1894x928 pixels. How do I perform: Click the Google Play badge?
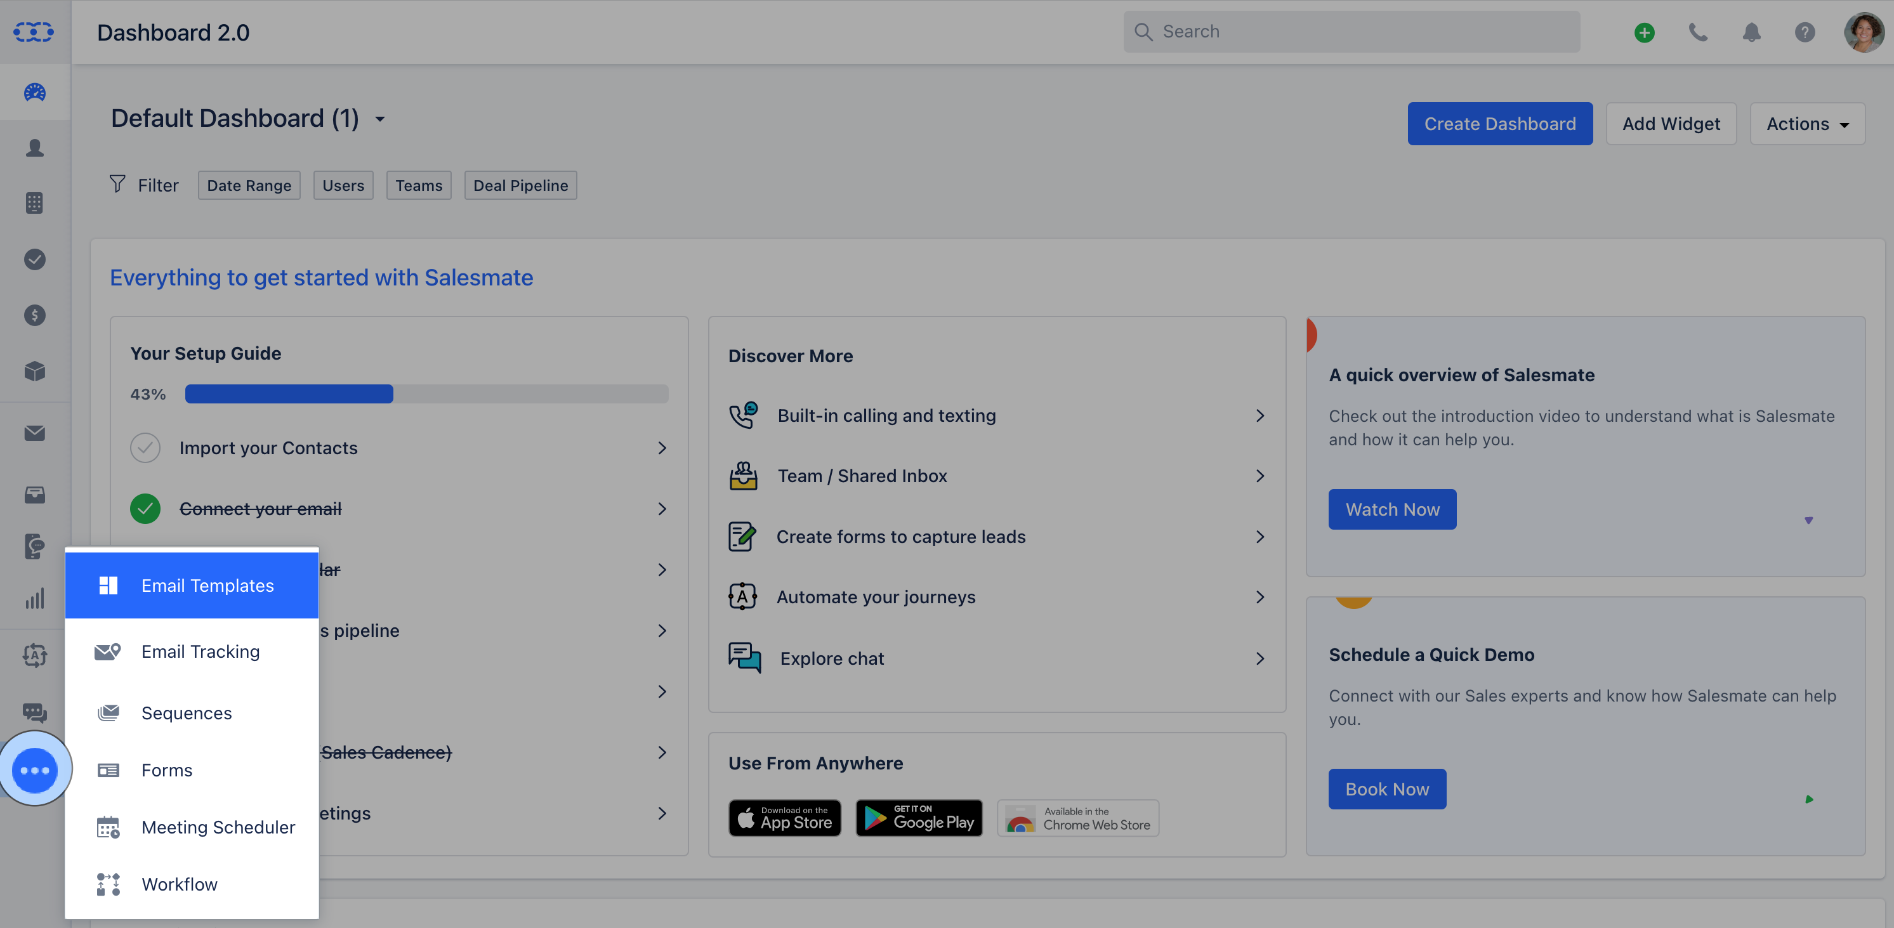pos(919,818)
